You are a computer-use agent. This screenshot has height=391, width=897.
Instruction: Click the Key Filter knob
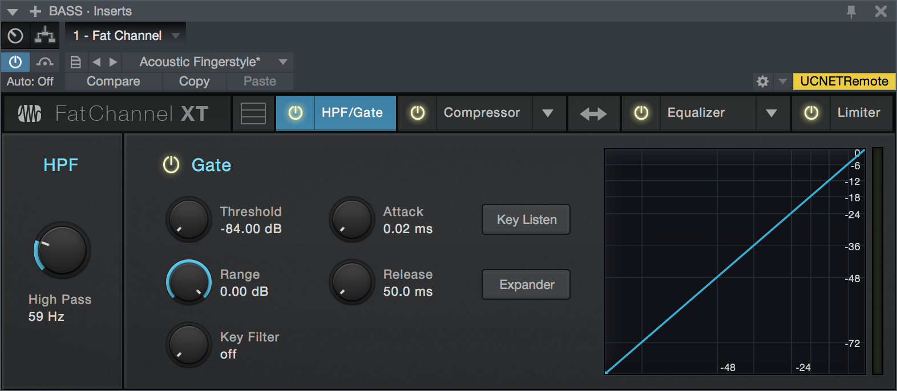coord(189,345)
